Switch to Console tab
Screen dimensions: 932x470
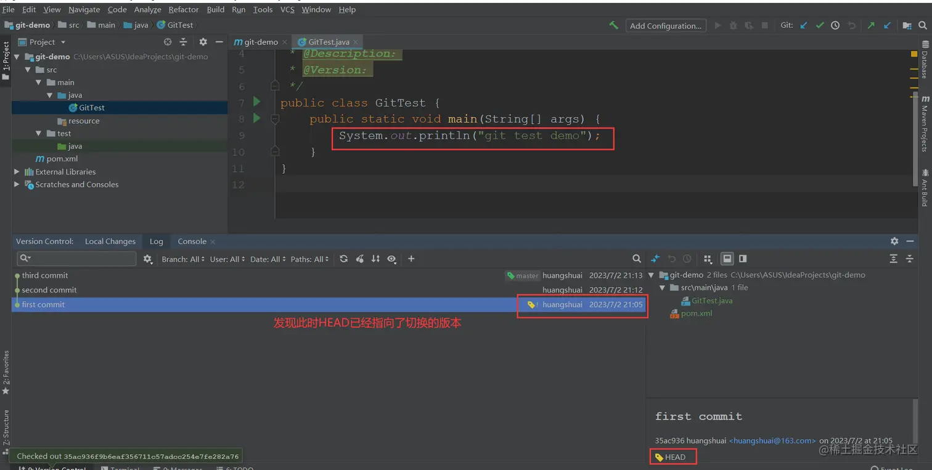(x=192, y=241)
